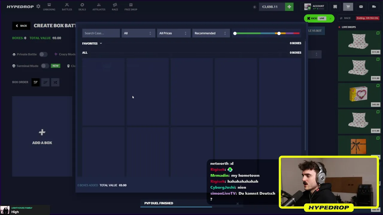Click the Private Battle hat icon

click(14, 54)
